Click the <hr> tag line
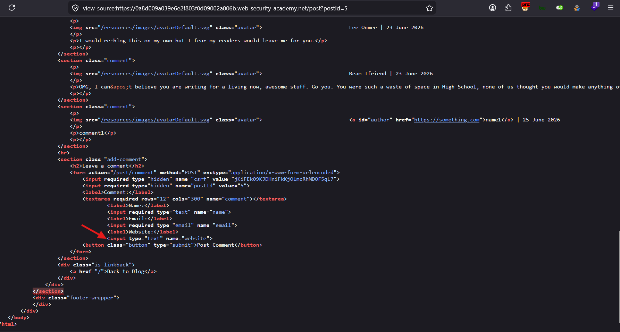Screen dimensions: 620x332 pyautogui.click(x=64, y=153)
